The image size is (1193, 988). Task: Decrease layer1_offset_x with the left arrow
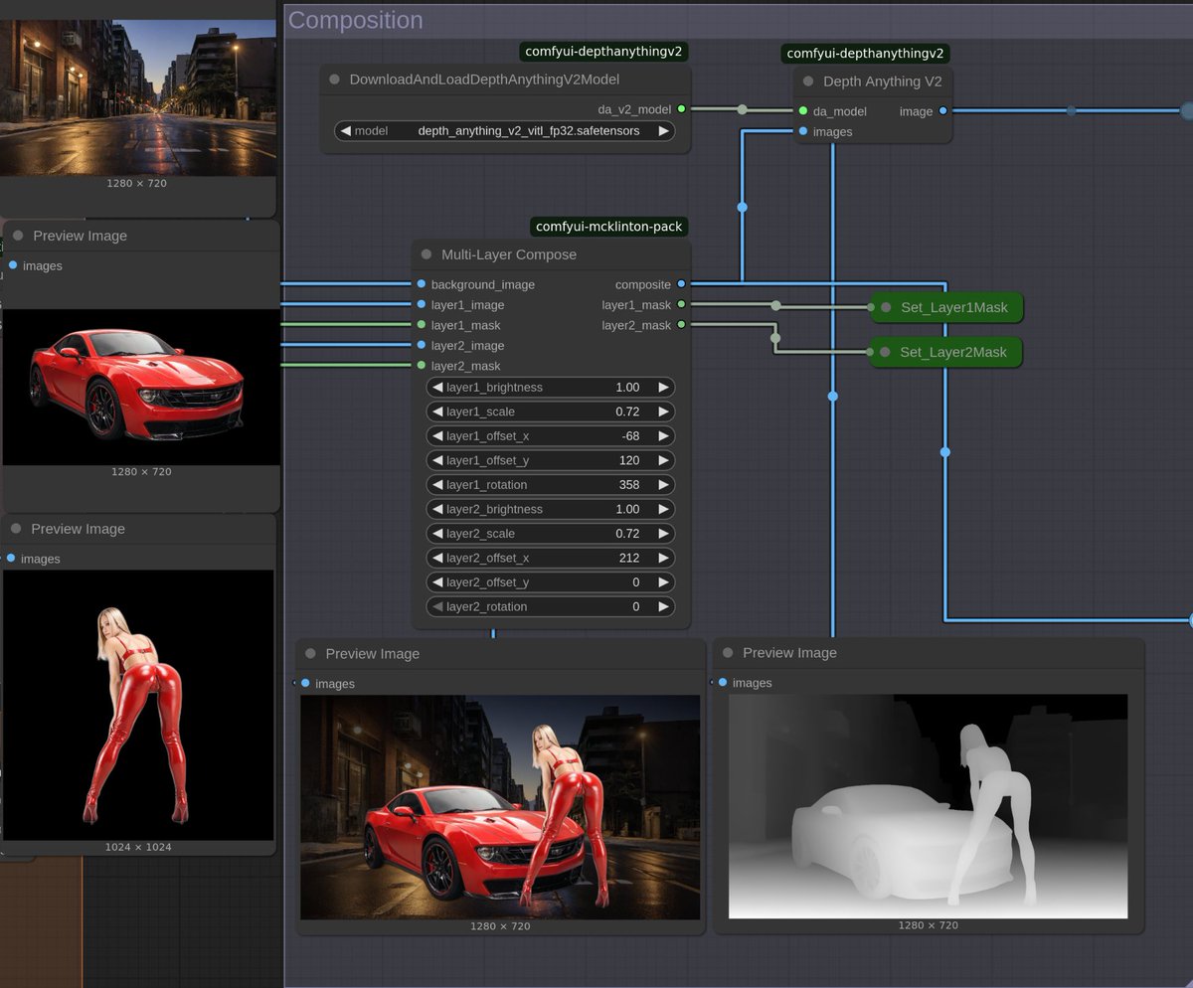click(x=437, y=435)
